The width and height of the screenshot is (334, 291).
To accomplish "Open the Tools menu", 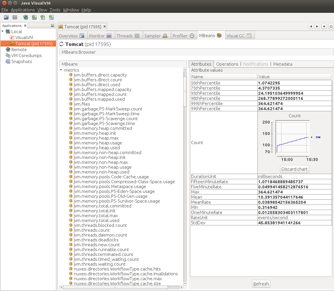I will pos(55,10).
